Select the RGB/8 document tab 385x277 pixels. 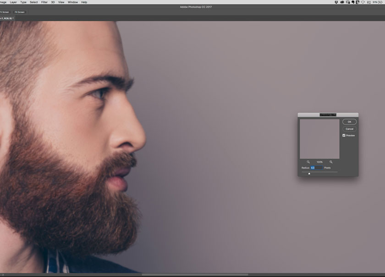(x=6, y=18)
